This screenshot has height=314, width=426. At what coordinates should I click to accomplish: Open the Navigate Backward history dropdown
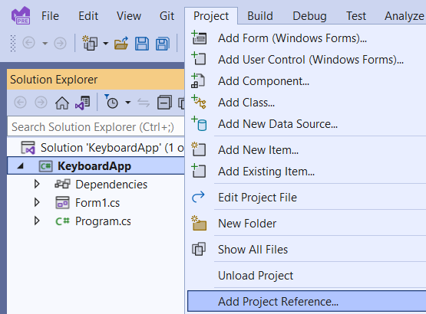[x=45, y=43]
